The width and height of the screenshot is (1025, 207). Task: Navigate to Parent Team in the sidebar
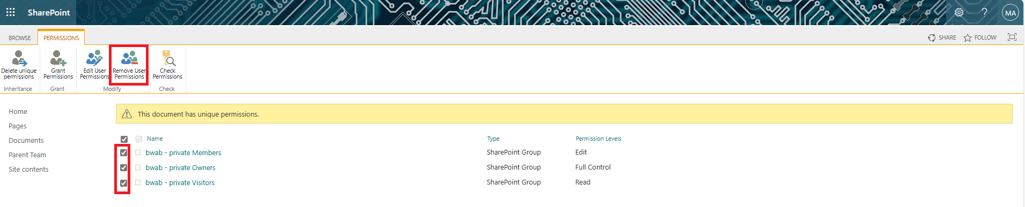[x=27, y=155]
